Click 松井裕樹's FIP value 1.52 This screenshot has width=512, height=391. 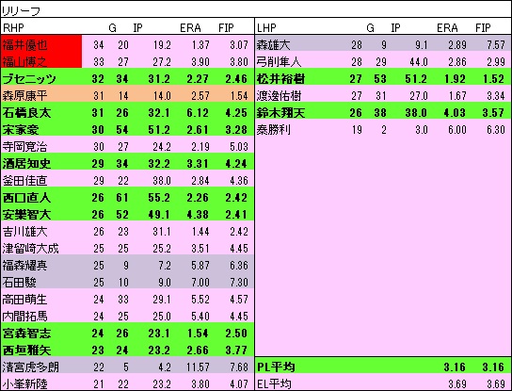tap(494, 79)
